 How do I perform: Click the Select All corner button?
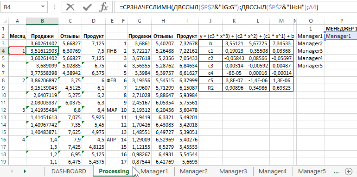click(4, 21)
